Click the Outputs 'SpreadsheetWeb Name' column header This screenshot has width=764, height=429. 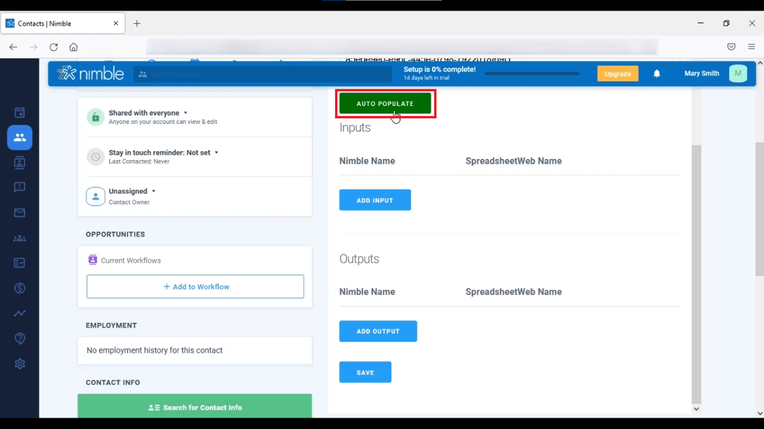(514, 292)
